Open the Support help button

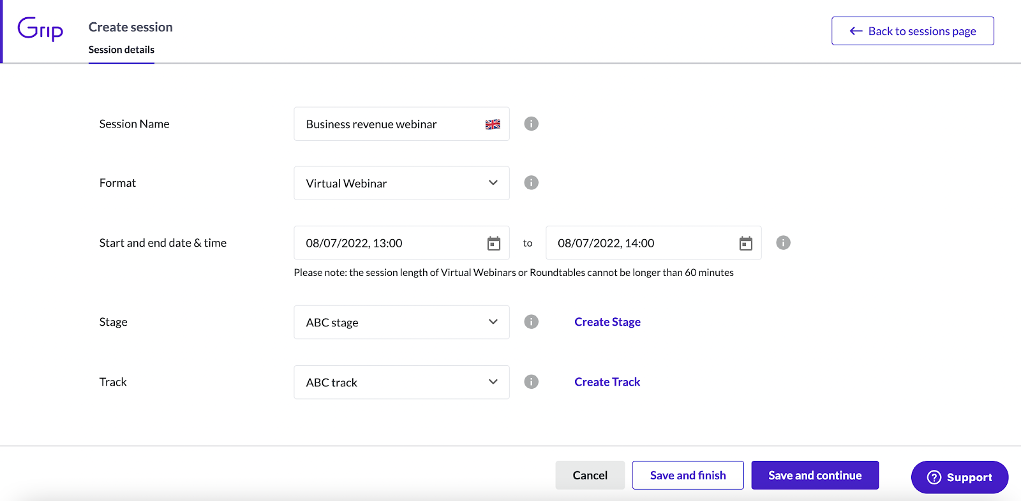point(960,477)
